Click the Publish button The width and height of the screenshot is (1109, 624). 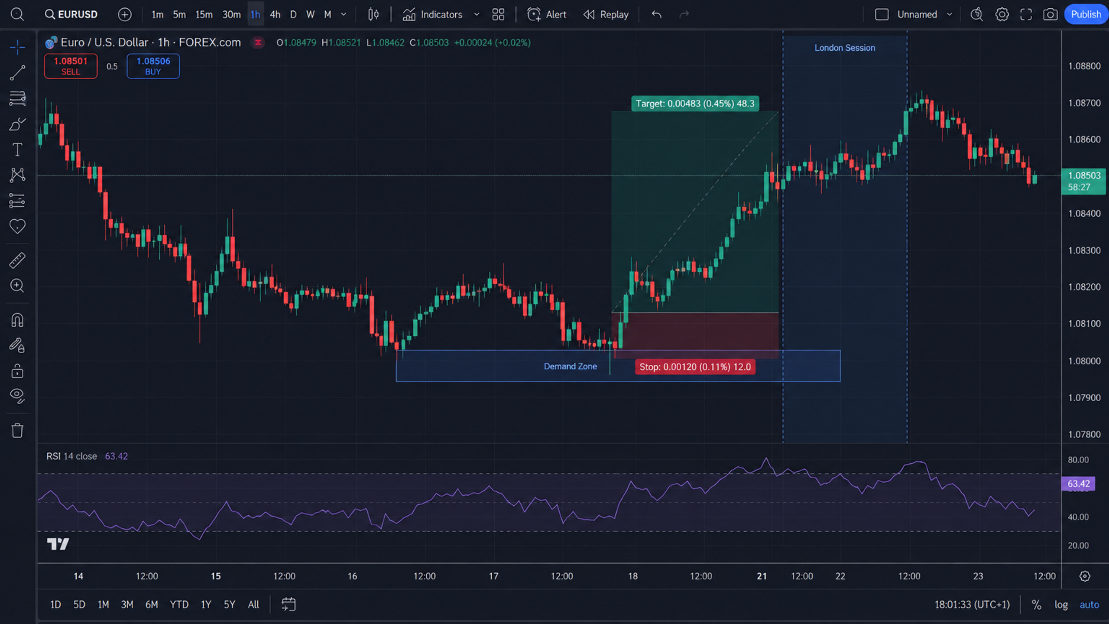pos(1086,14)
